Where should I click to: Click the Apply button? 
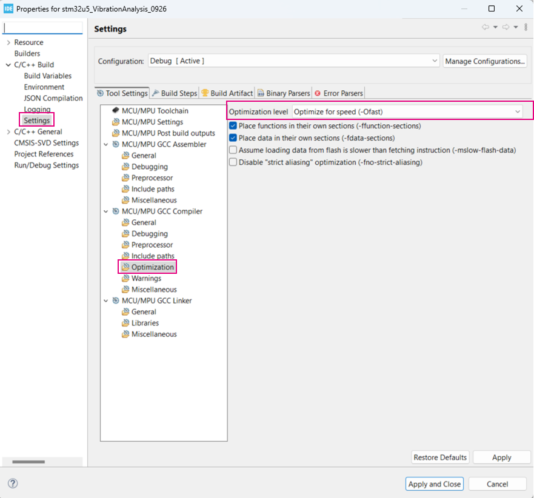pos(502,457)
